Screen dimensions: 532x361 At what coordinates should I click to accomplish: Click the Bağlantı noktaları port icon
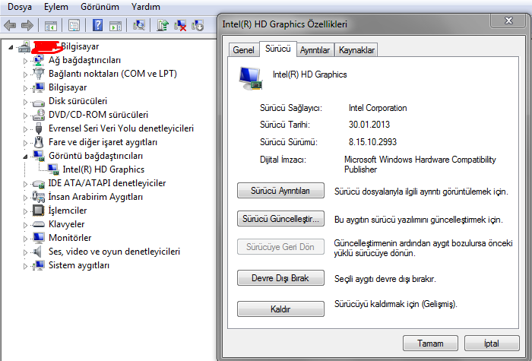(x=38, y=74)
